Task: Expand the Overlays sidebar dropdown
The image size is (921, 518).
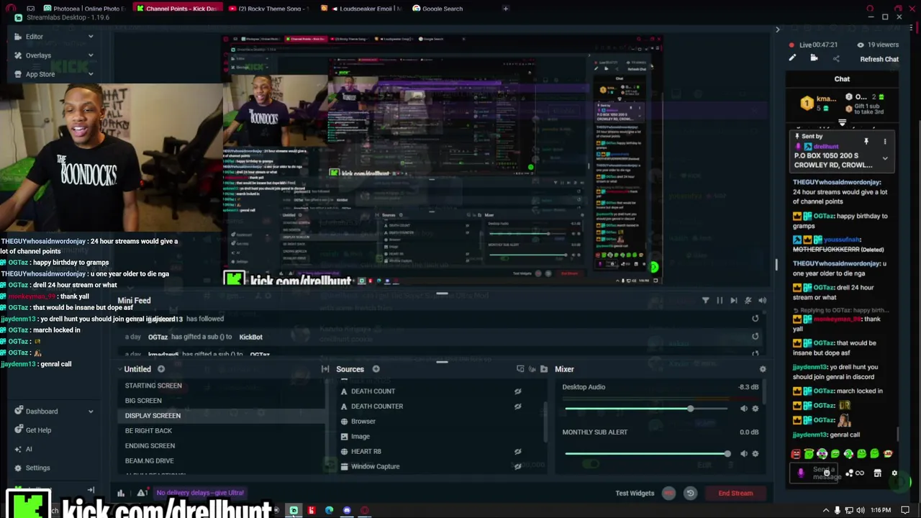Action: pos(91,55)
